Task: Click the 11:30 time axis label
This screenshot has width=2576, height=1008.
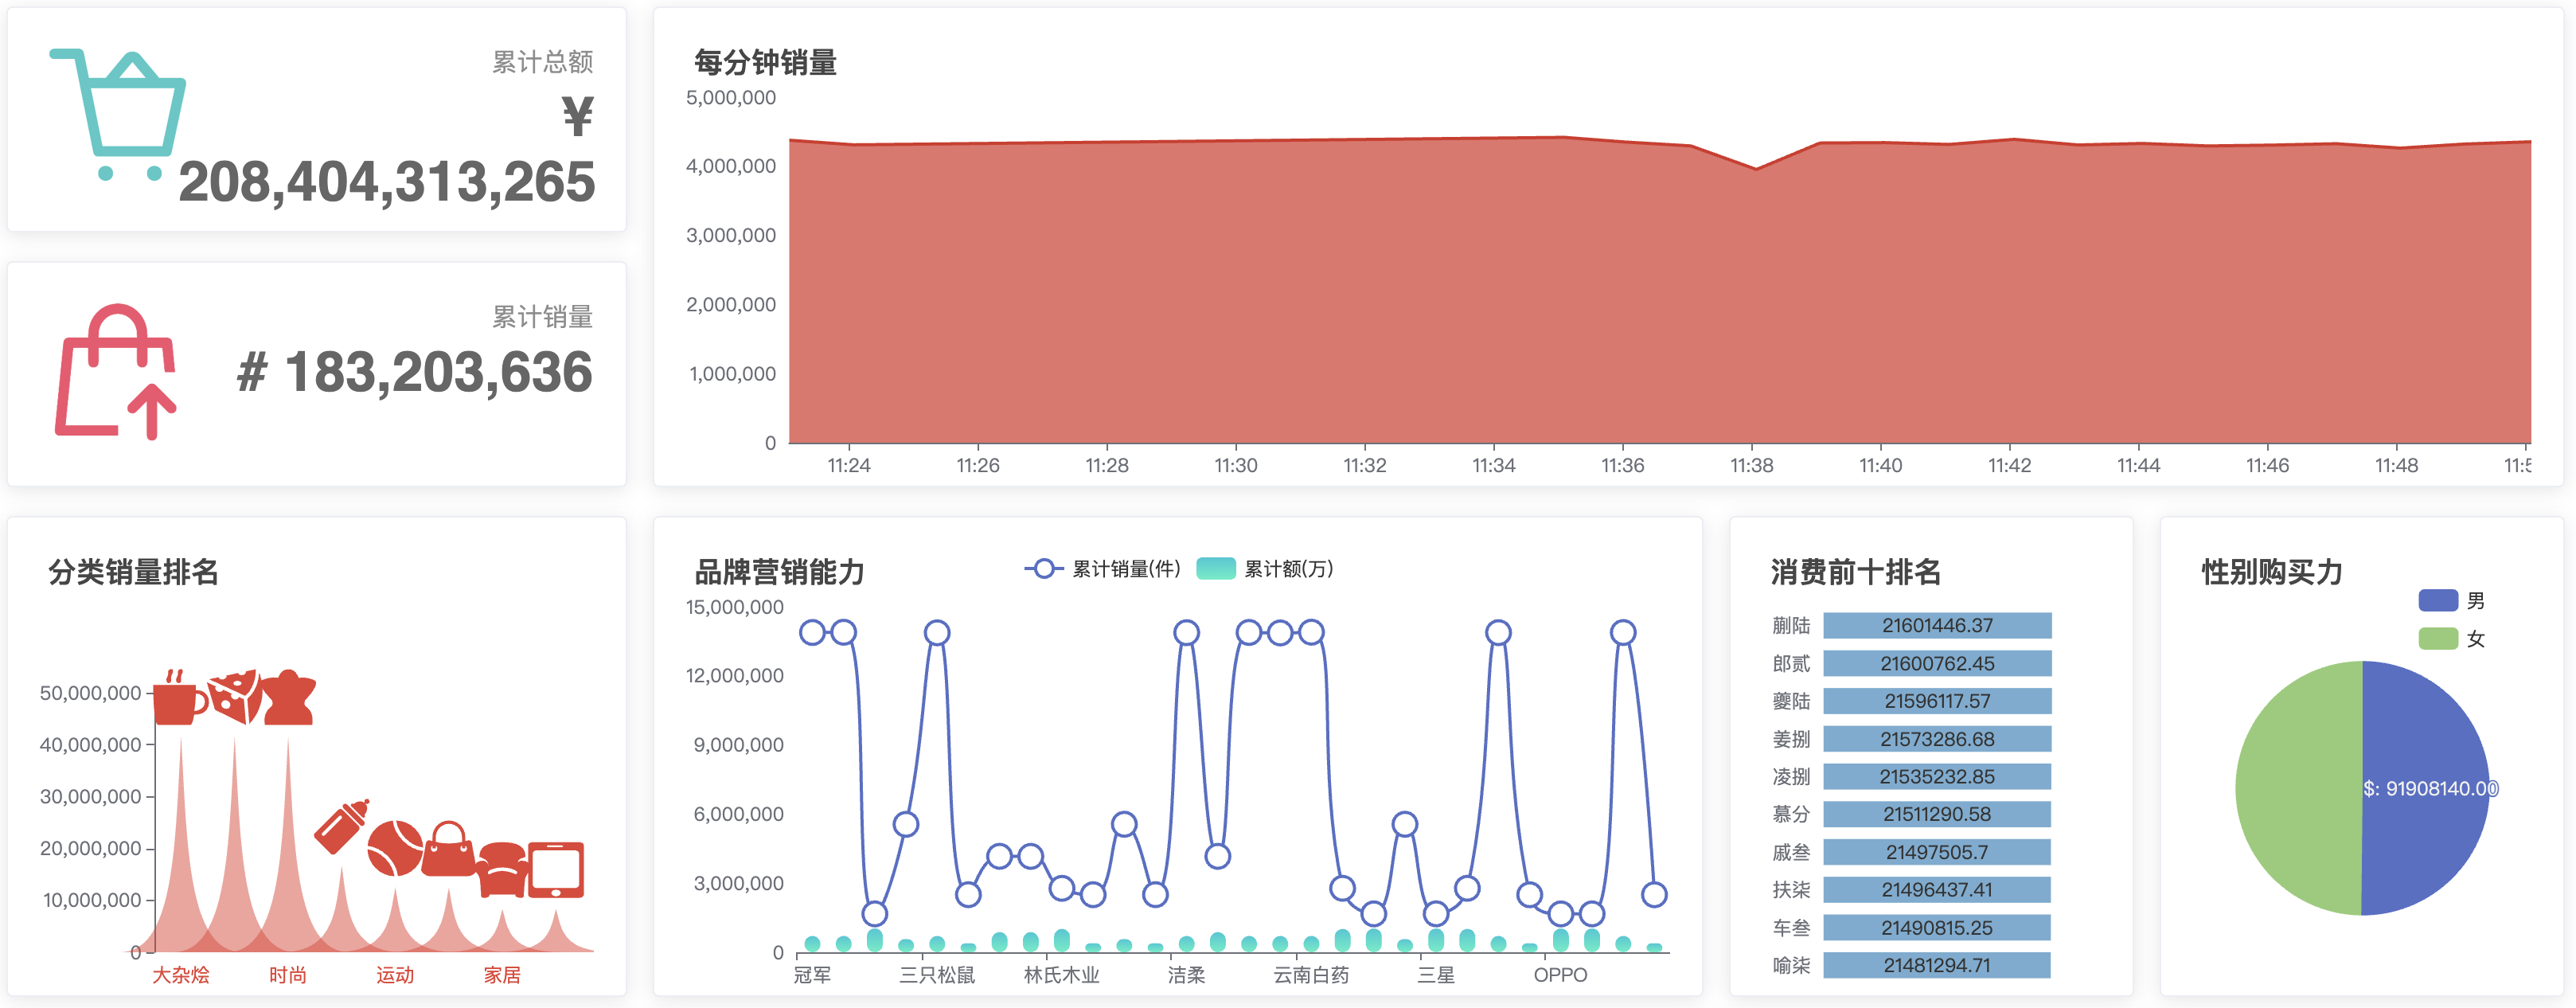Action: coord(1236,466)
